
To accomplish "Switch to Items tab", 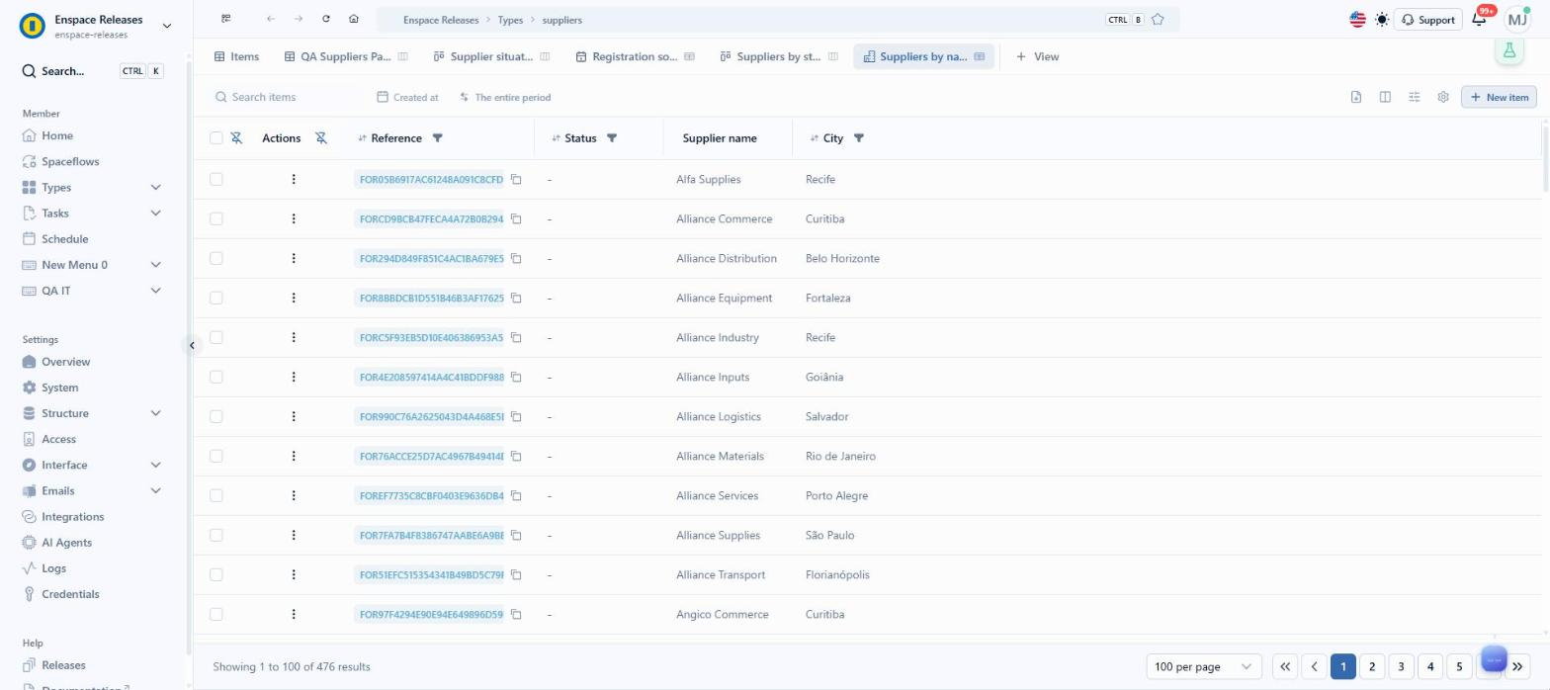I will tap(237, 56).
